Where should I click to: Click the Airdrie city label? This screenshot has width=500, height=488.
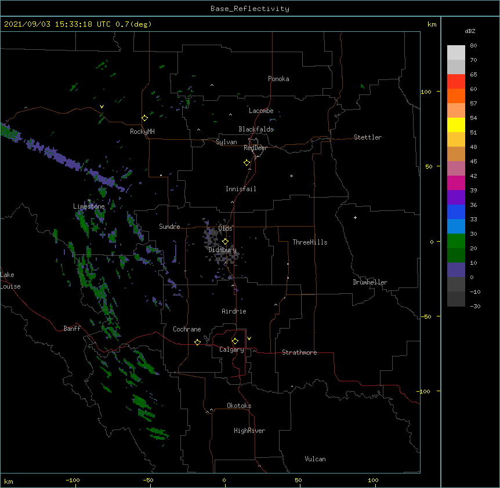pos(234,311)
